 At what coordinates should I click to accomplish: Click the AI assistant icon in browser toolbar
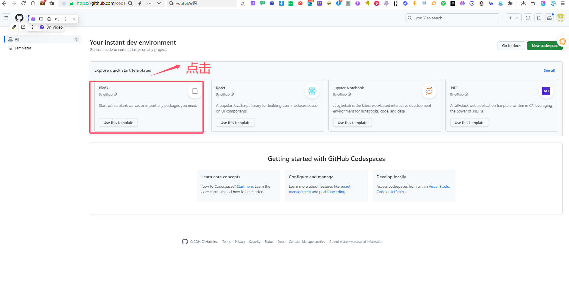543,3
